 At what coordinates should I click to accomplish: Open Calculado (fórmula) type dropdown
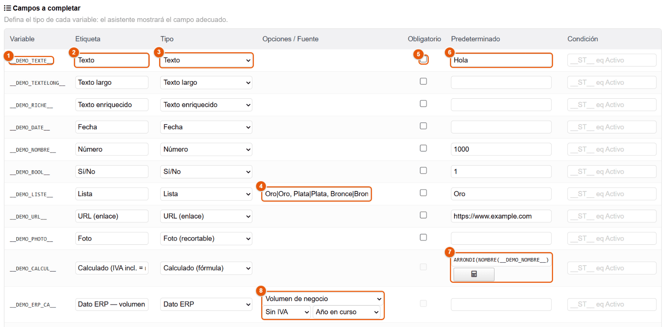pos(206,268)
